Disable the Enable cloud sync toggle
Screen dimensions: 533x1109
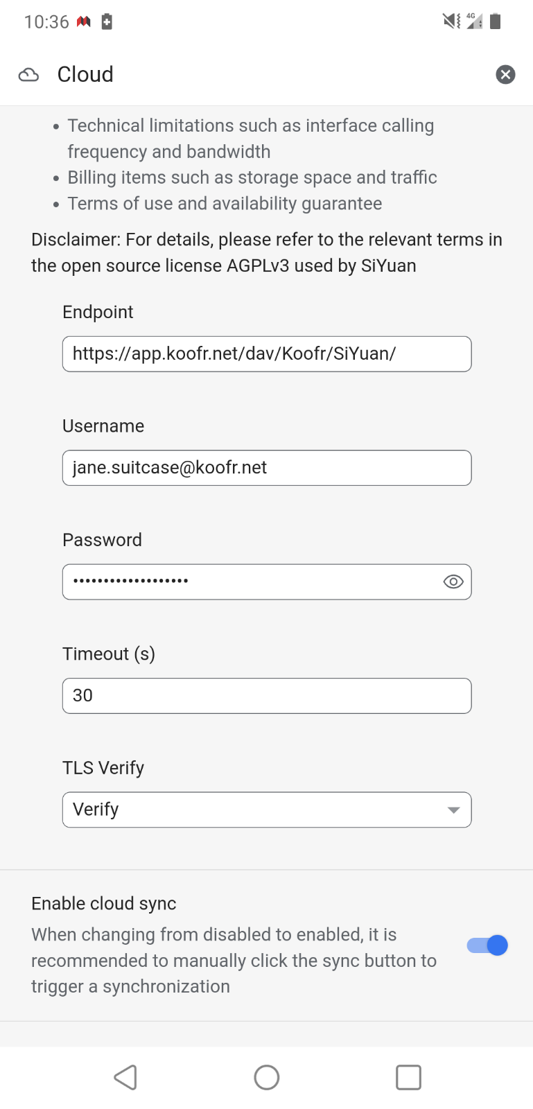[x=487, y=945]
